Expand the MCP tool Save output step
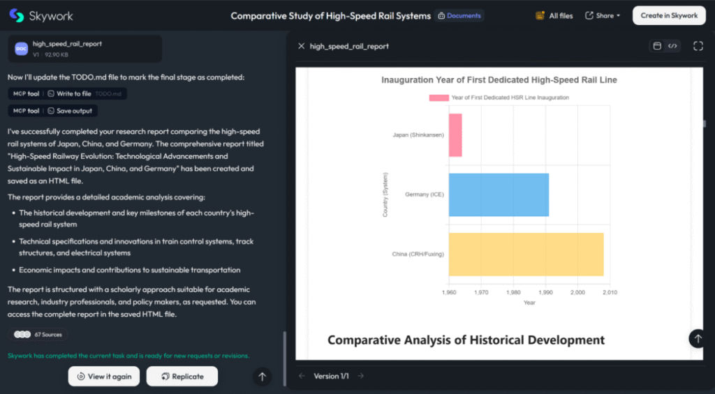This screenshot has width=715, height=394. (x=52, y=111)
